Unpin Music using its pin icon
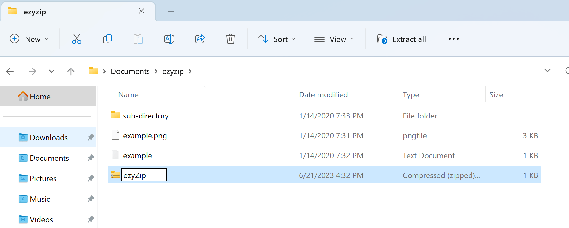 pyautogui.click(x=91, y=199)
